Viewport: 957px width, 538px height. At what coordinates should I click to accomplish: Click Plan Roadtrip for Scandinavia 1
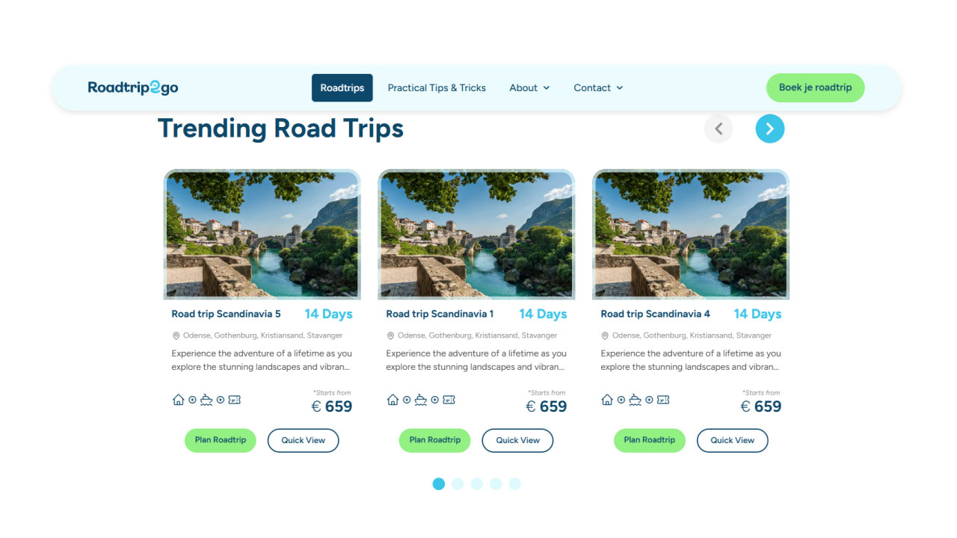point(435,440)
